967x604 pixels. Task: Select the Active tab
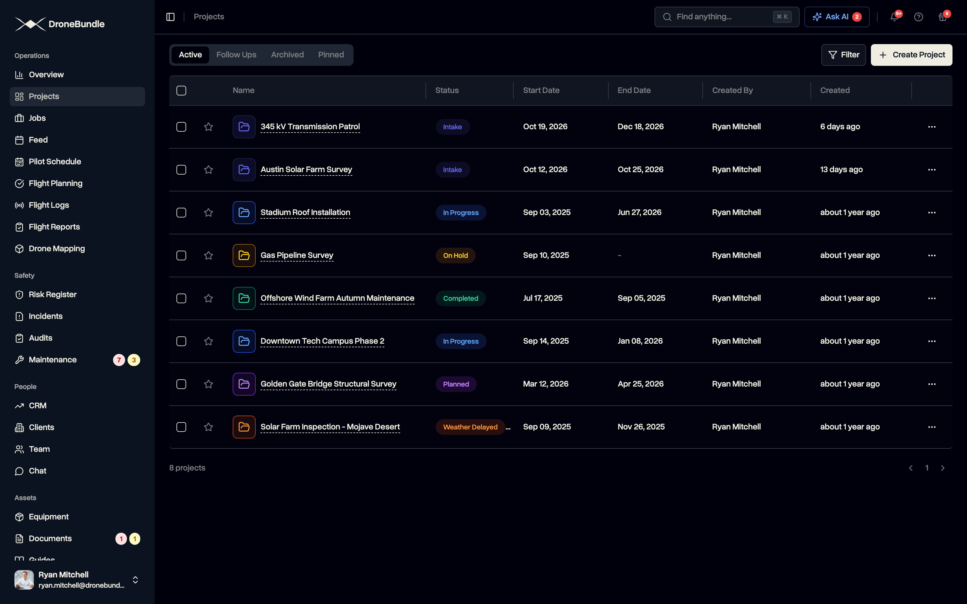pyautogui.click(x=190, y=55)
